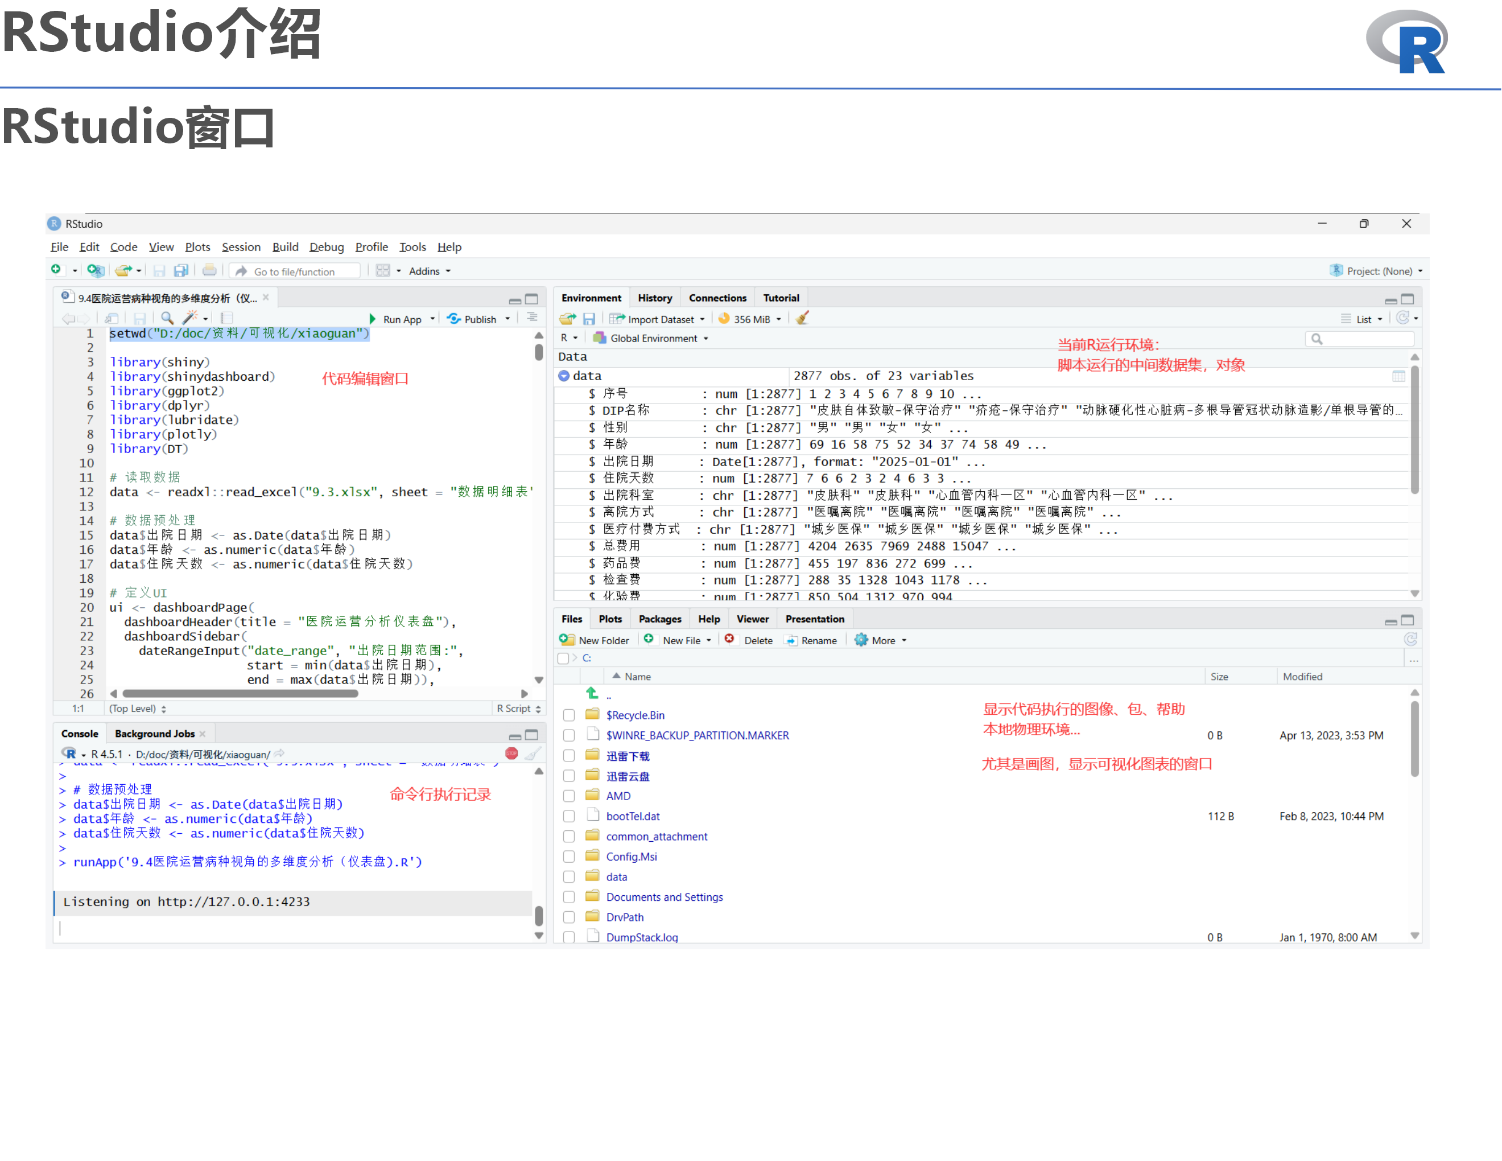
Task: Open the Addins dropdown
Action: pyautogui.click(x=430, y=271)
